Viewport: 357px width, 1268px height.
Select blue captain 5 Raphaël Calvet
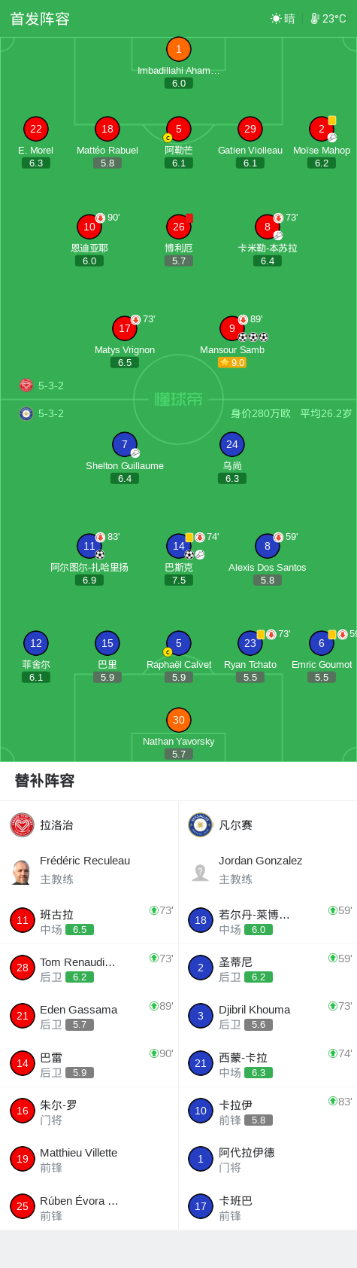coord(179,643)
